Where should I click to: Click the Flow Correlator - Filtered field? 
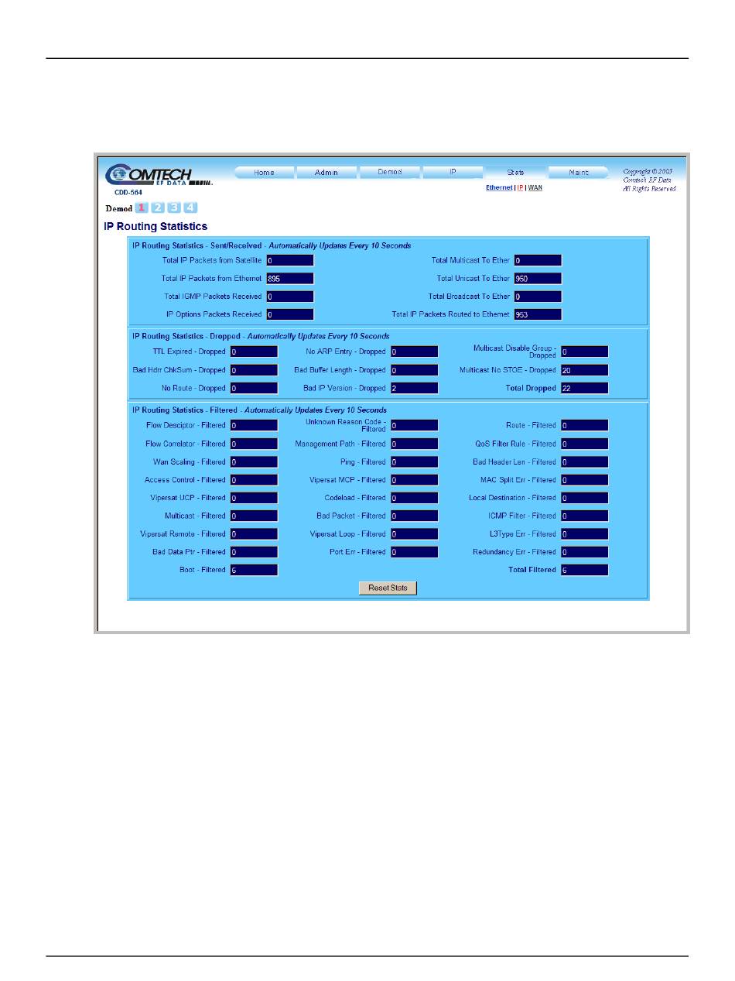click(254, 444)
